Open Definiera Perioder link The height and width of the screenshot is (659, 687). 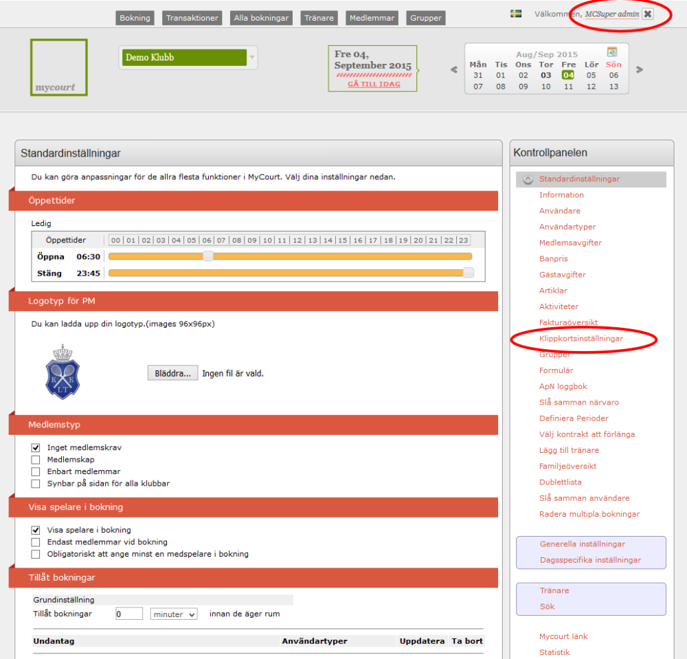pyautogui.click(x=574, y=418)
